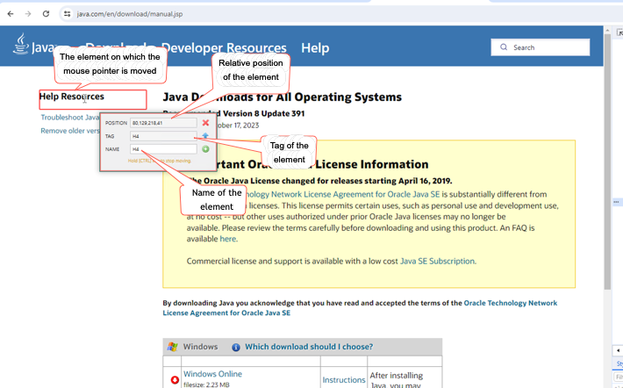
Task: Click the red X icon in the popup
Action: click(x=205, y=122)
